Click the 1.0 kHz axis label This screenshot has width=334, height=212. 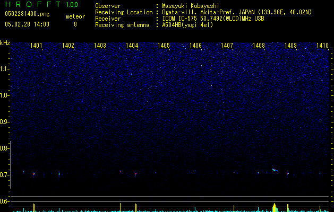(4, 95)
